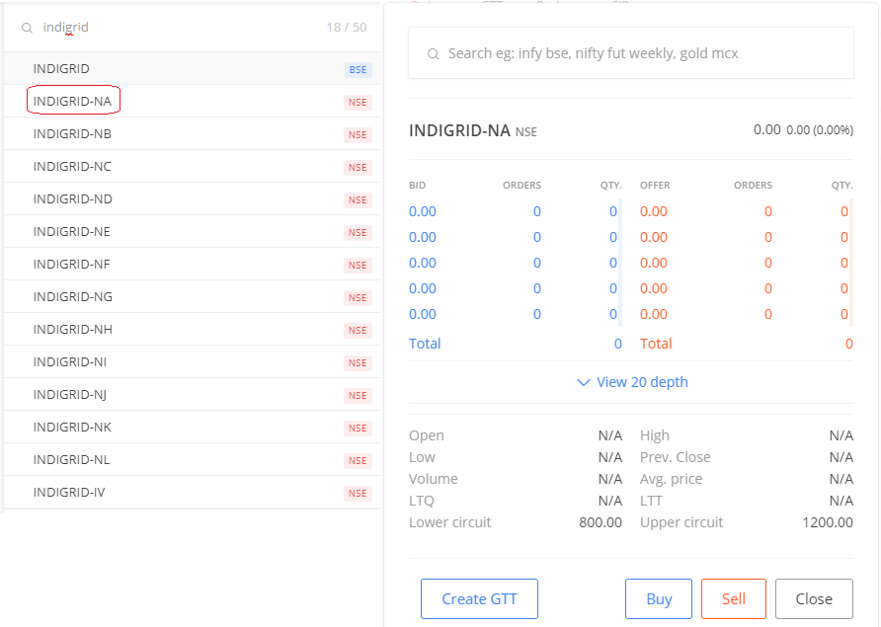Click the INDIGRID-NA NSE depth title
This screenshot has height=627, width=881.
tap(473, 131)
